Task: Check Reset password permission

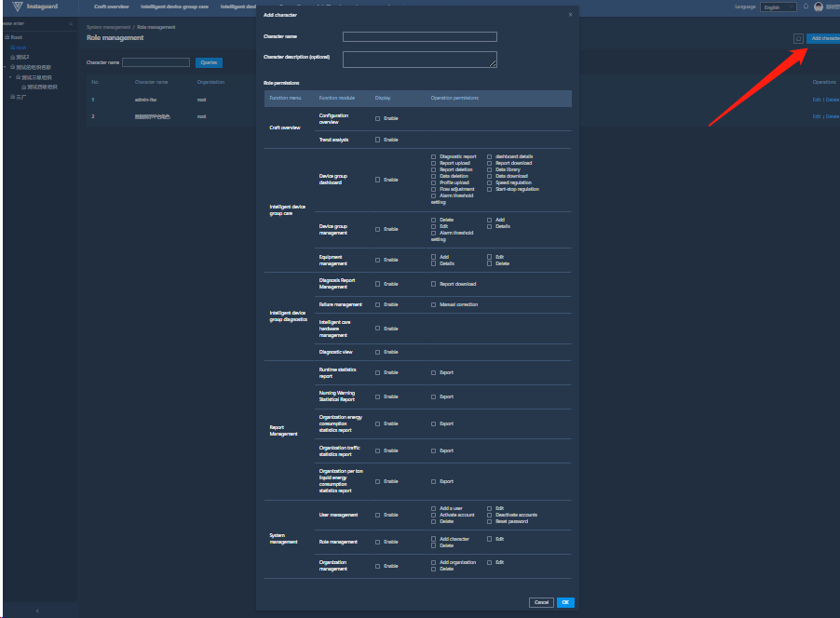Action: tap(489, 521)
